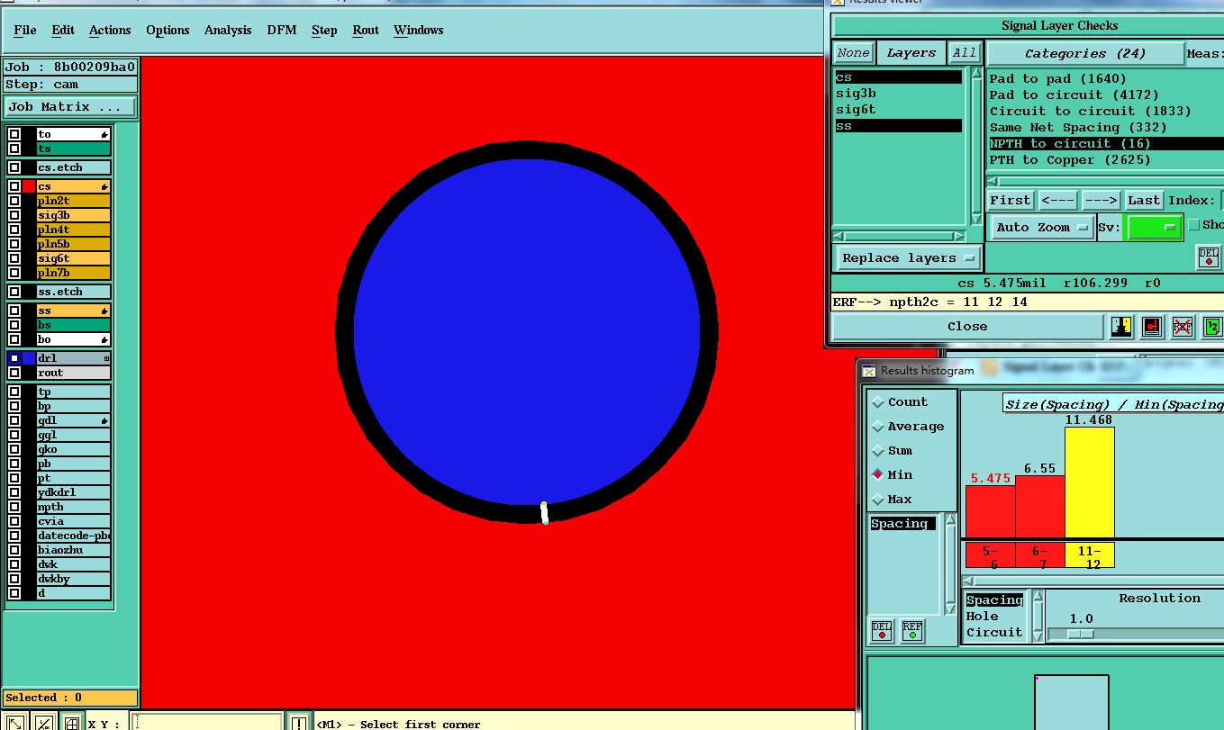Click the X Y coordinate input field
Viewport: 1224px width, 730px height.
[206, 722]
